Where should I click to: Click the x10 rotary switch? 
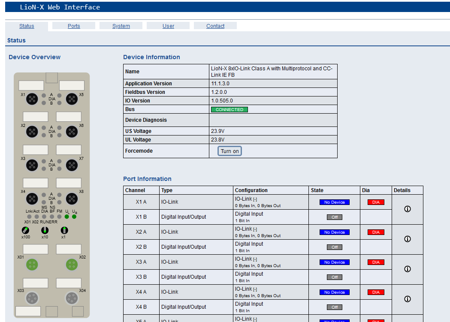[x=45, y=230]
